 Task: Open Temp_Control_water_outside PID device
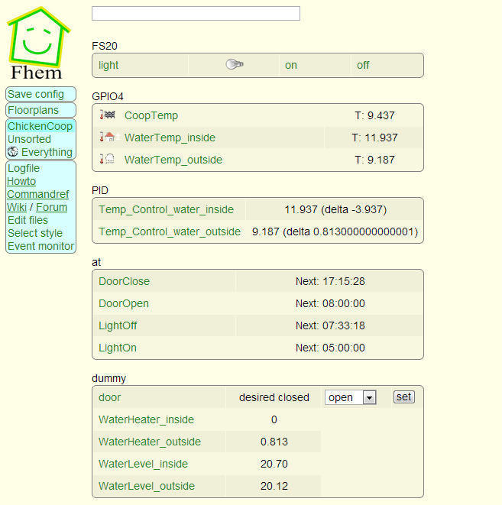[x=170, y=231]
